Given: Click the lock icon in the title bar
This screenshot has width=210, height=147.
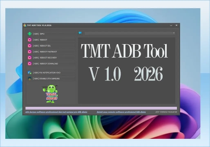Looking at the screenshot, I should pyautogui.click(x=25, y=25).
